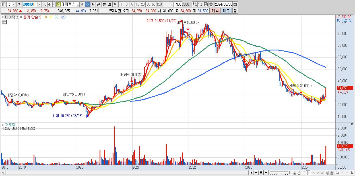Select the 틱 tick period
Viewport: 355px width, 176px height.
coord(115,4)
